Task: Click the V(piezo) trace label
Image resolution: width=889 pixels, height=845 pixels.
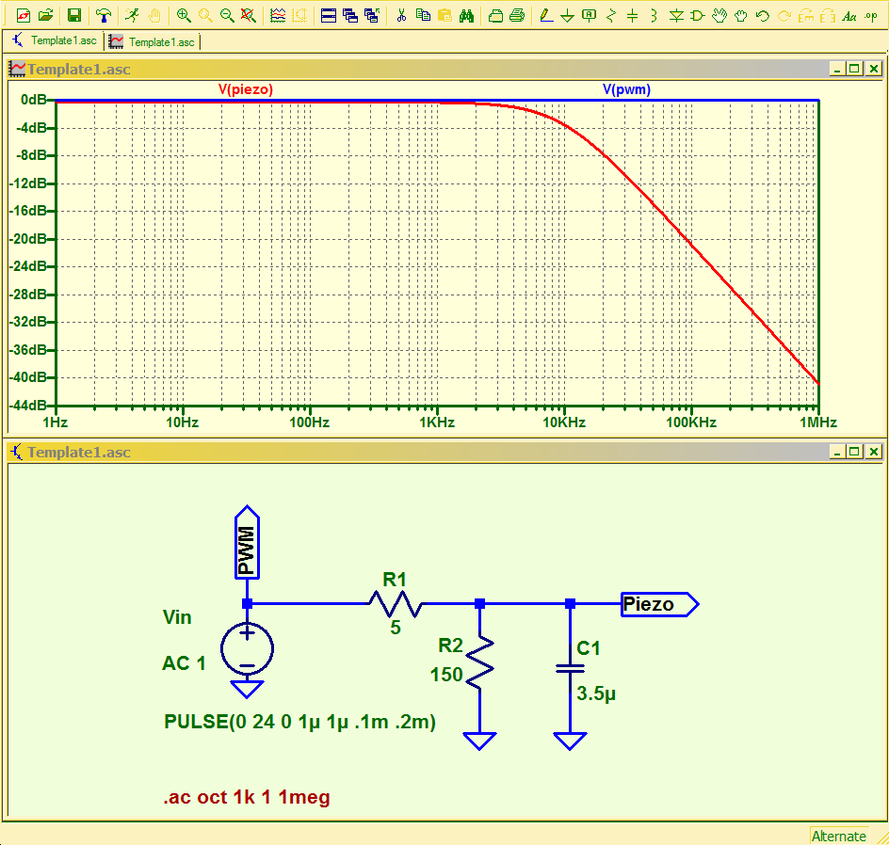Action: point(245,89)
